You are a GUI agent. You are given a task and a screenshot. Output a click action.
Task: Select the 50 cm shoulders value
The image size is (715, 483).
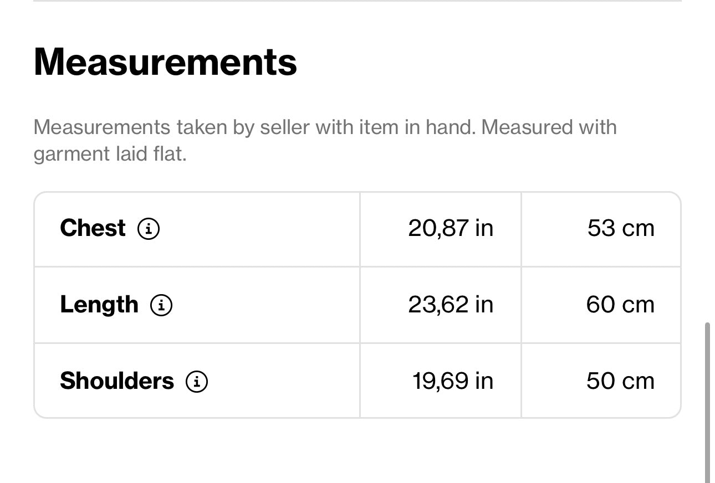pos(620,381)
